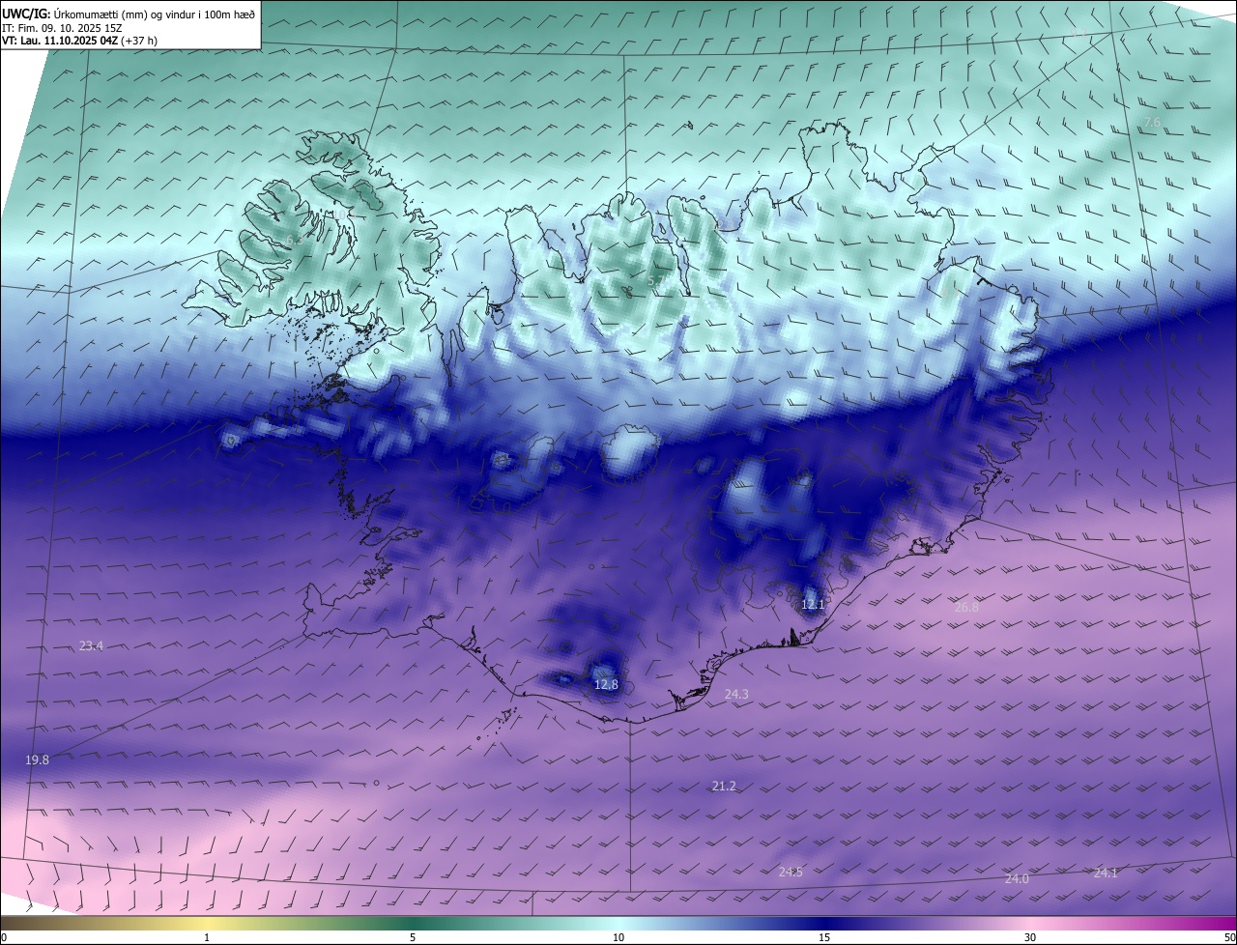Click the 23.4 value label

coord(91,645)
